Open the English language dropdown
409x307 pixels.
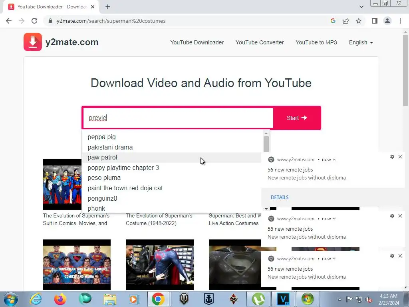click(361, 42)
